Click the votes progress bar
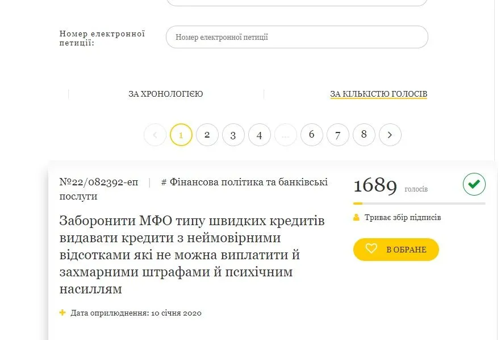Viewport: 501px width, 340px height. (x=419, y=203)
